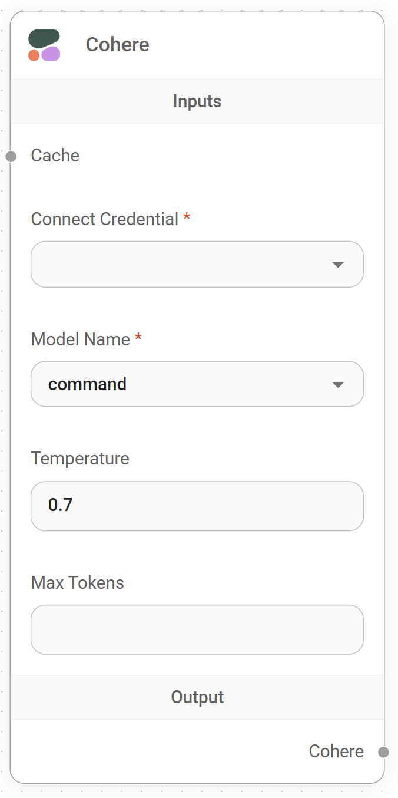The image size is (398, 798).
Task: Click the Inputs section header
Action: tap(197, 101)
